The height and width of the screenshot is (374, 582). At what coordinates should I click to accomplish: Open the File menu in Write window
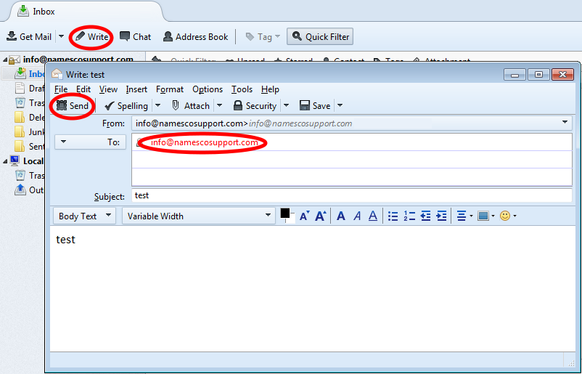click(x=61, y=89)
